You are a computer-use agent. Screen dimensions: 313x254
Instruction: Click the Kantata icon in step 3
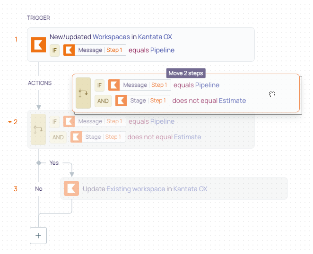(71, 188)
